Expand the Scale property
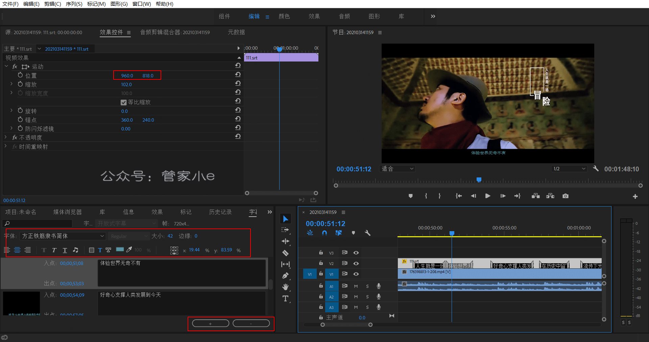This screenshot has height=342, width=649. point(11,84)
